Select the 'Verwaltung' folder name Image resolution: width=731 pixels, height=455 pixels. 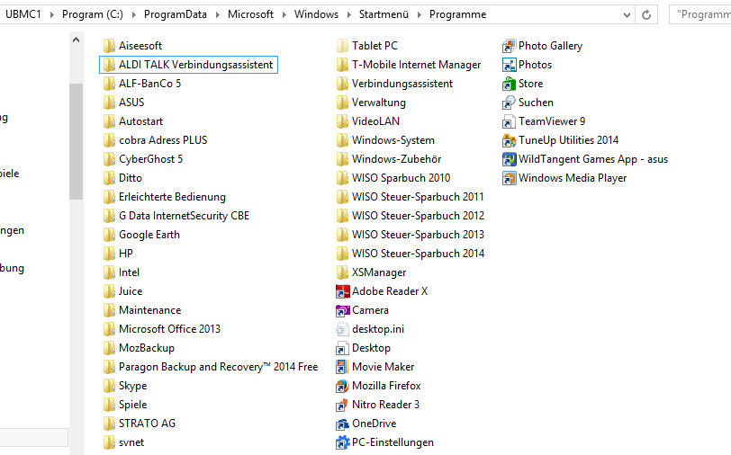[378, 103]
